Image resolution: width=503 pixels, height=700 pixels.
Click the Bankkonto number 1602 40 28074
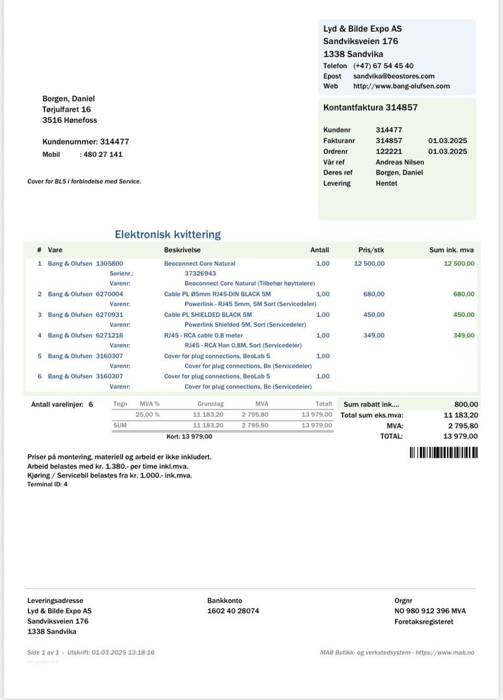233,611
